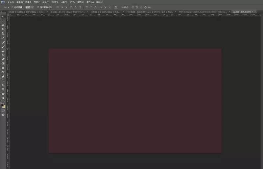Open the 滤镜(T) menu
The width and height of the screenshot is (263, 169).
64,2
